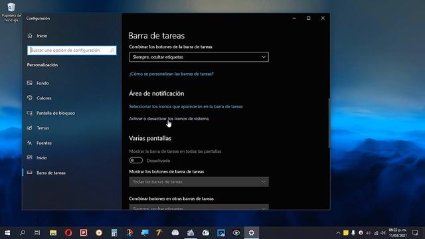
Task: Toggle show taskbar on all displays switch
Action: tap(135, 161)
